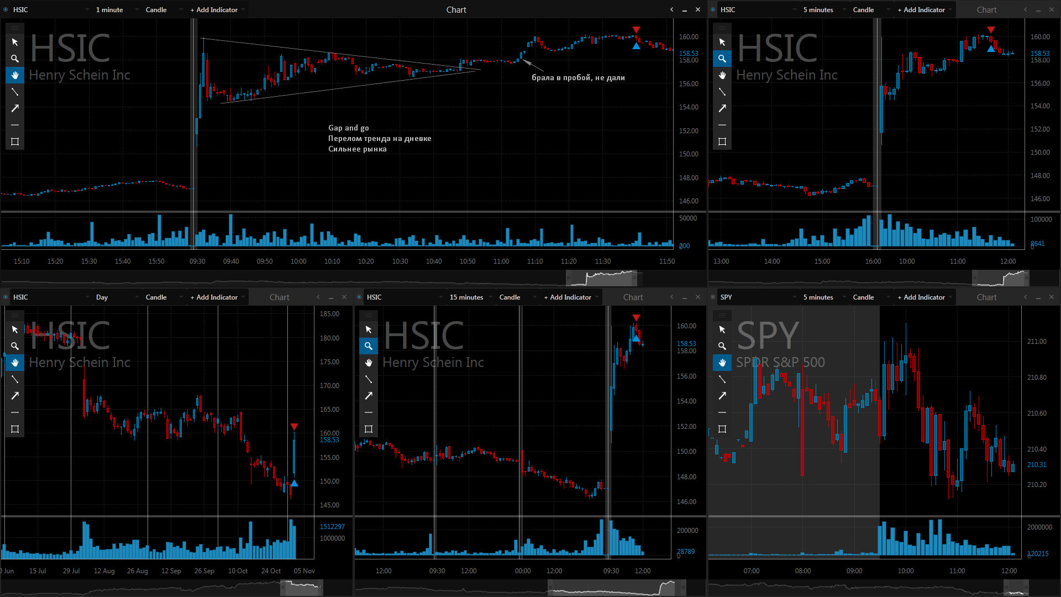The height and width of the screenshot is (597, 1061).
Task: Click the drag handle above tools in 1 minute chart
Action: tap(15, 28)
